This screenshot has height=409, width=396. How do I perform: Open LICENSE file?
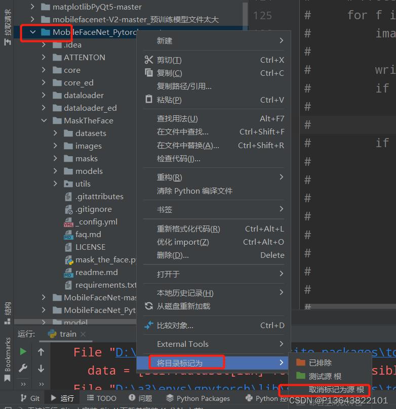(85, 247)
